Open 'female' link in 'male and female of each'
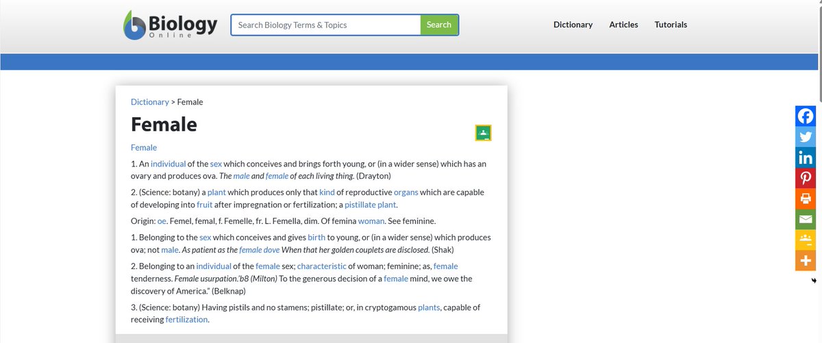The width and height of the screenshot is (822, 343). [277, 176]
